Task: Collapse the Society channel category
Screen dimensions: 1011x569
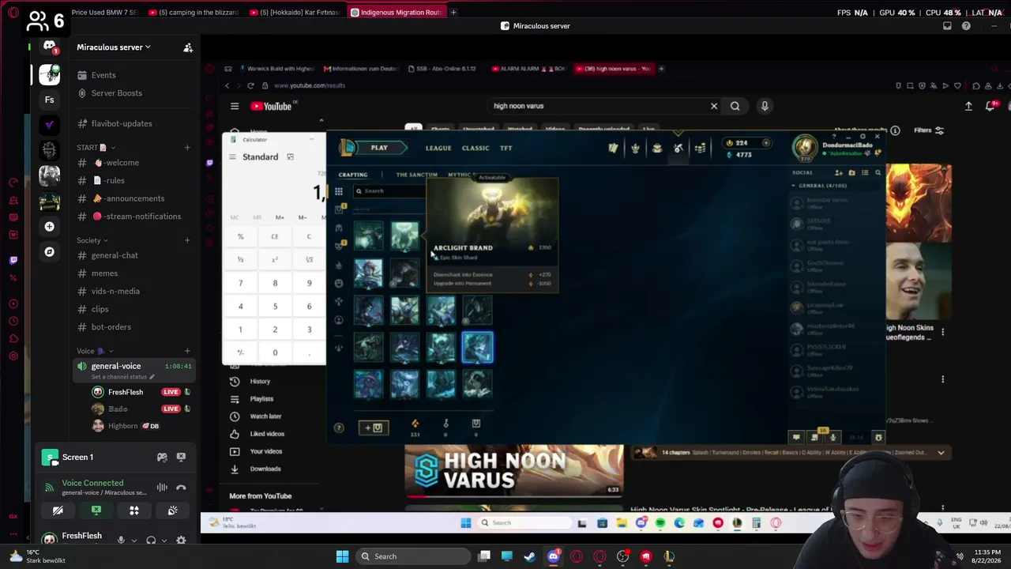Action: coord(92,240)
